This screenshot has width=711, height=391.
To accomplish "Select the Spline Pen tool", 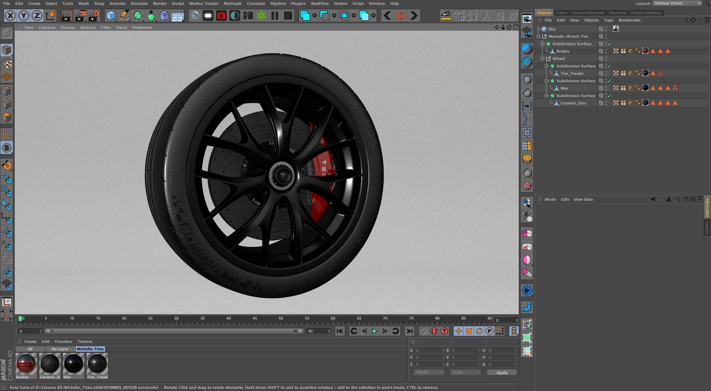I will pyautogui.click(x=124, y=16).
